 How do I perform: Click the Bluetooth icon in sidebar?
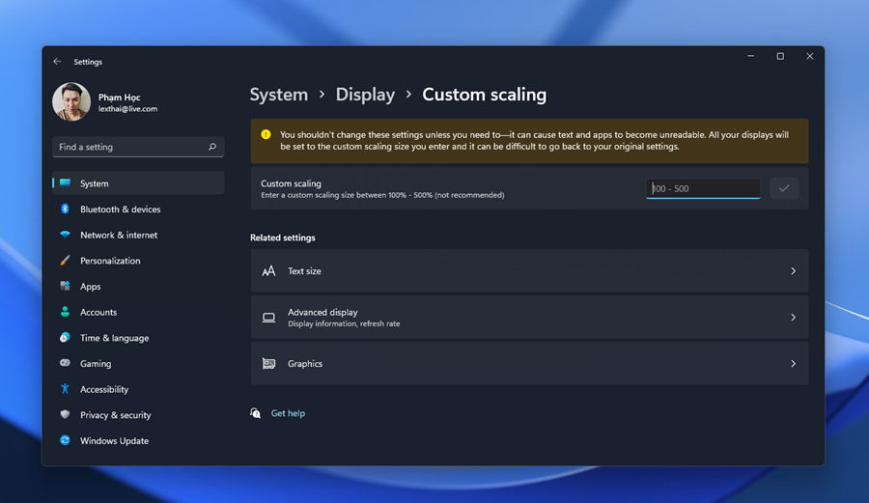pyautogui.click(x=65, y=209)
